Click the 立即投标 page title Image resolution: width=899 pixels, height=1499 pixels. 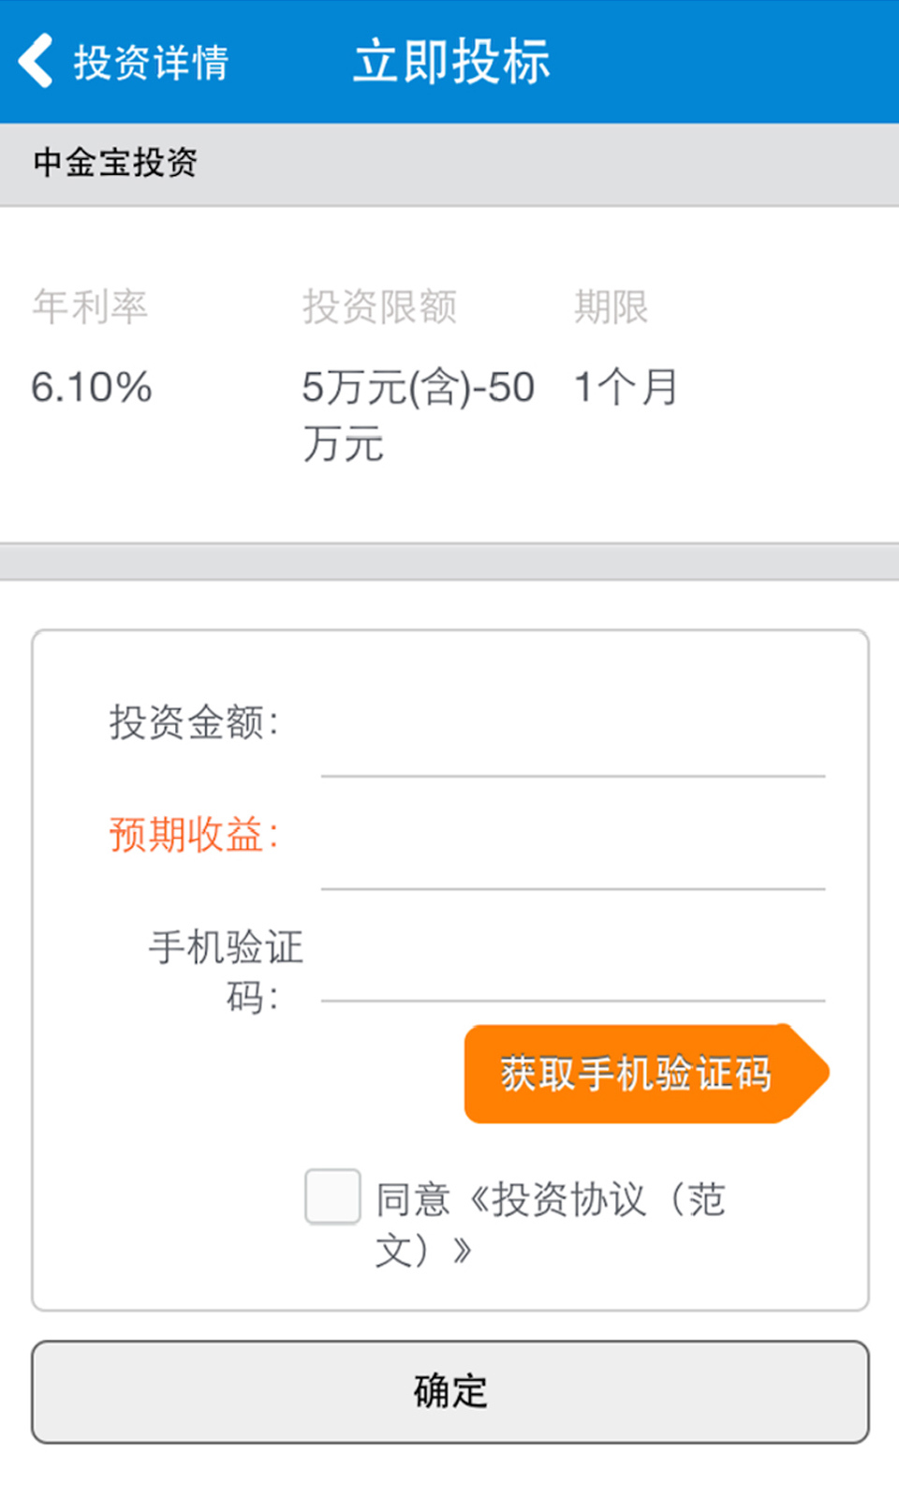[451, 62]
